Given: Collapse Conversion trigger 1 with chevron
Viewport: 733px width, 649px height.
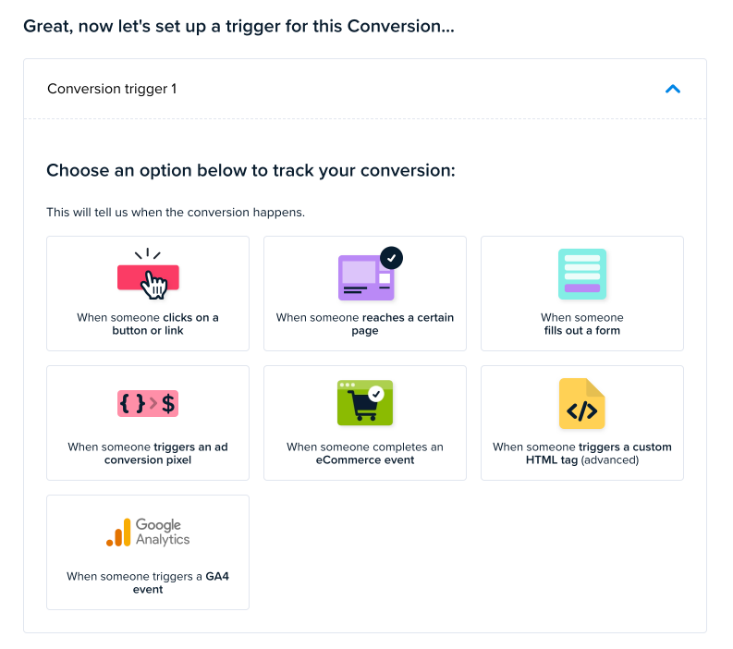Looking at the screenshot, I should [x=673, y=90].
